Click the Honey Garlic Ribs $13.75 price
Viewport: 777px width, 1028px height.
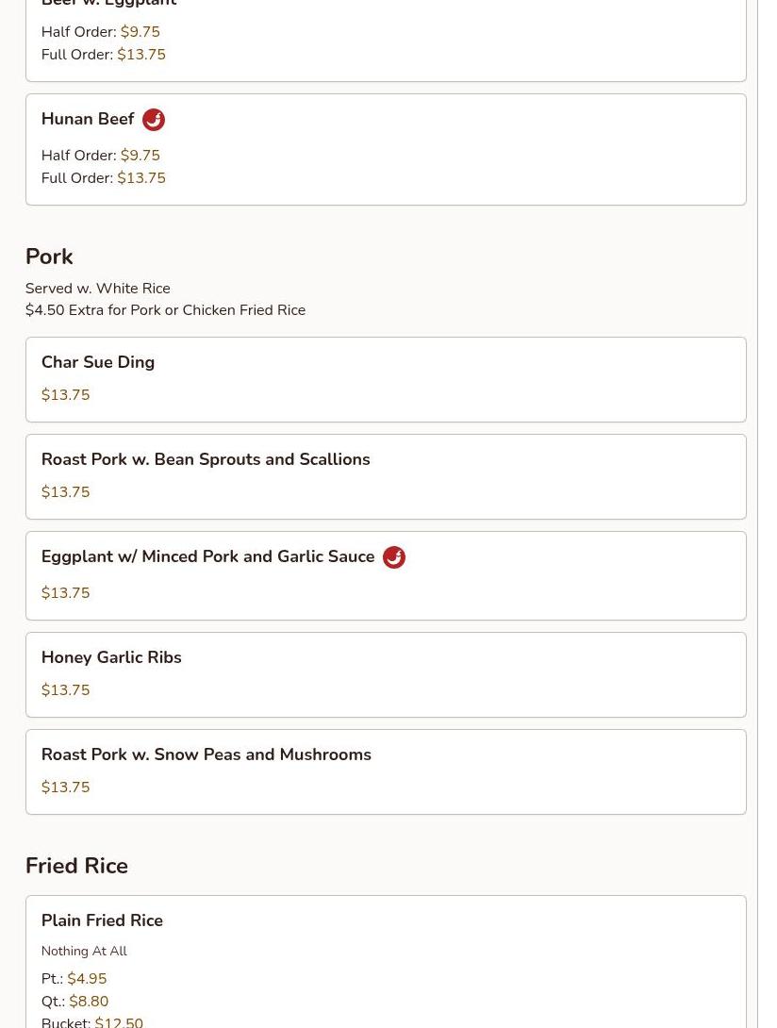point(66,690)
